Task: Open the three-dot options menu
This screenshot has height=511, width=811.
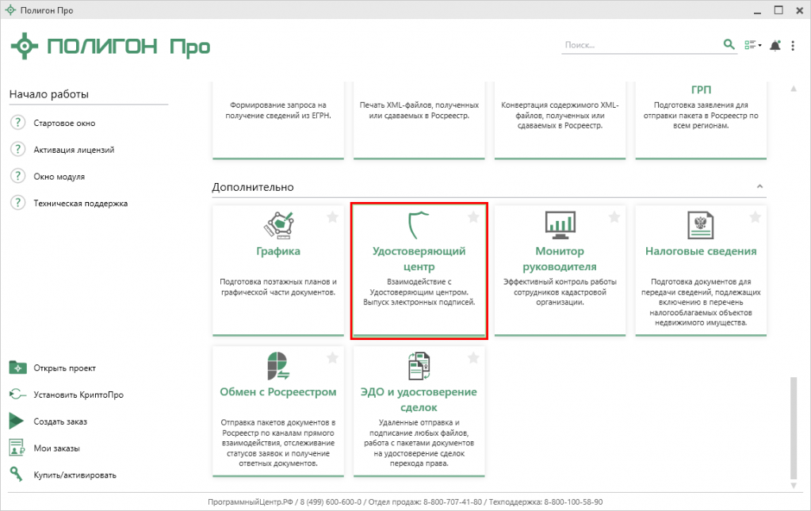Action: coord(793,45)
